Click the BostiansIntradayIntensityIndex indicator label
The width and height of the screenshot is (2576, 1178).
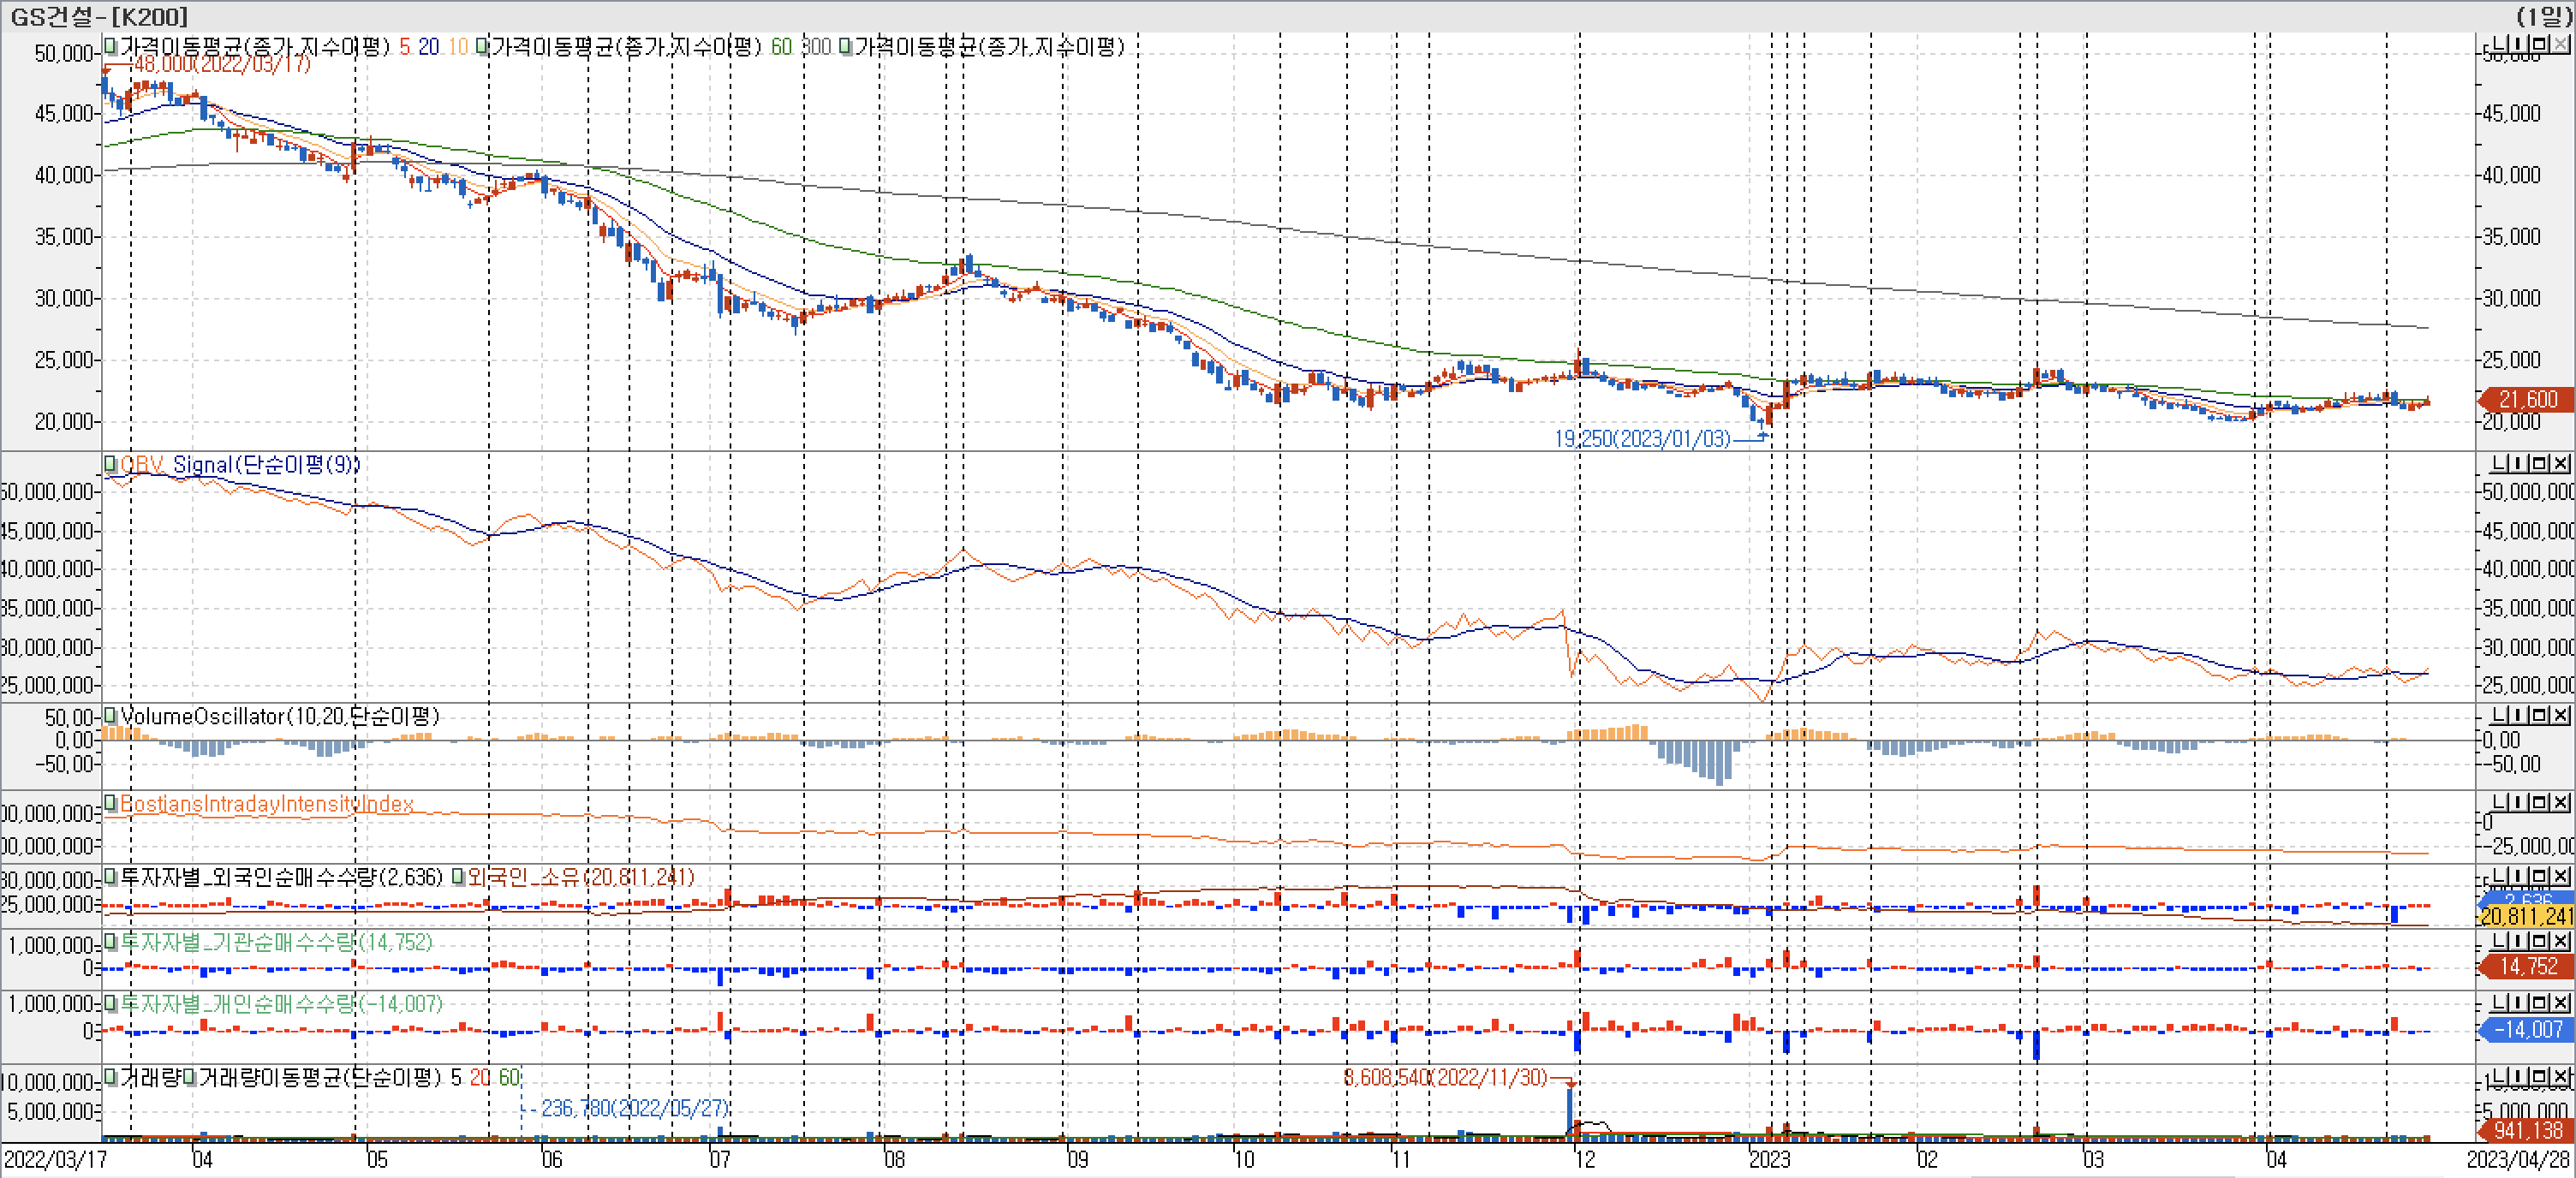[x=266, y=804]
